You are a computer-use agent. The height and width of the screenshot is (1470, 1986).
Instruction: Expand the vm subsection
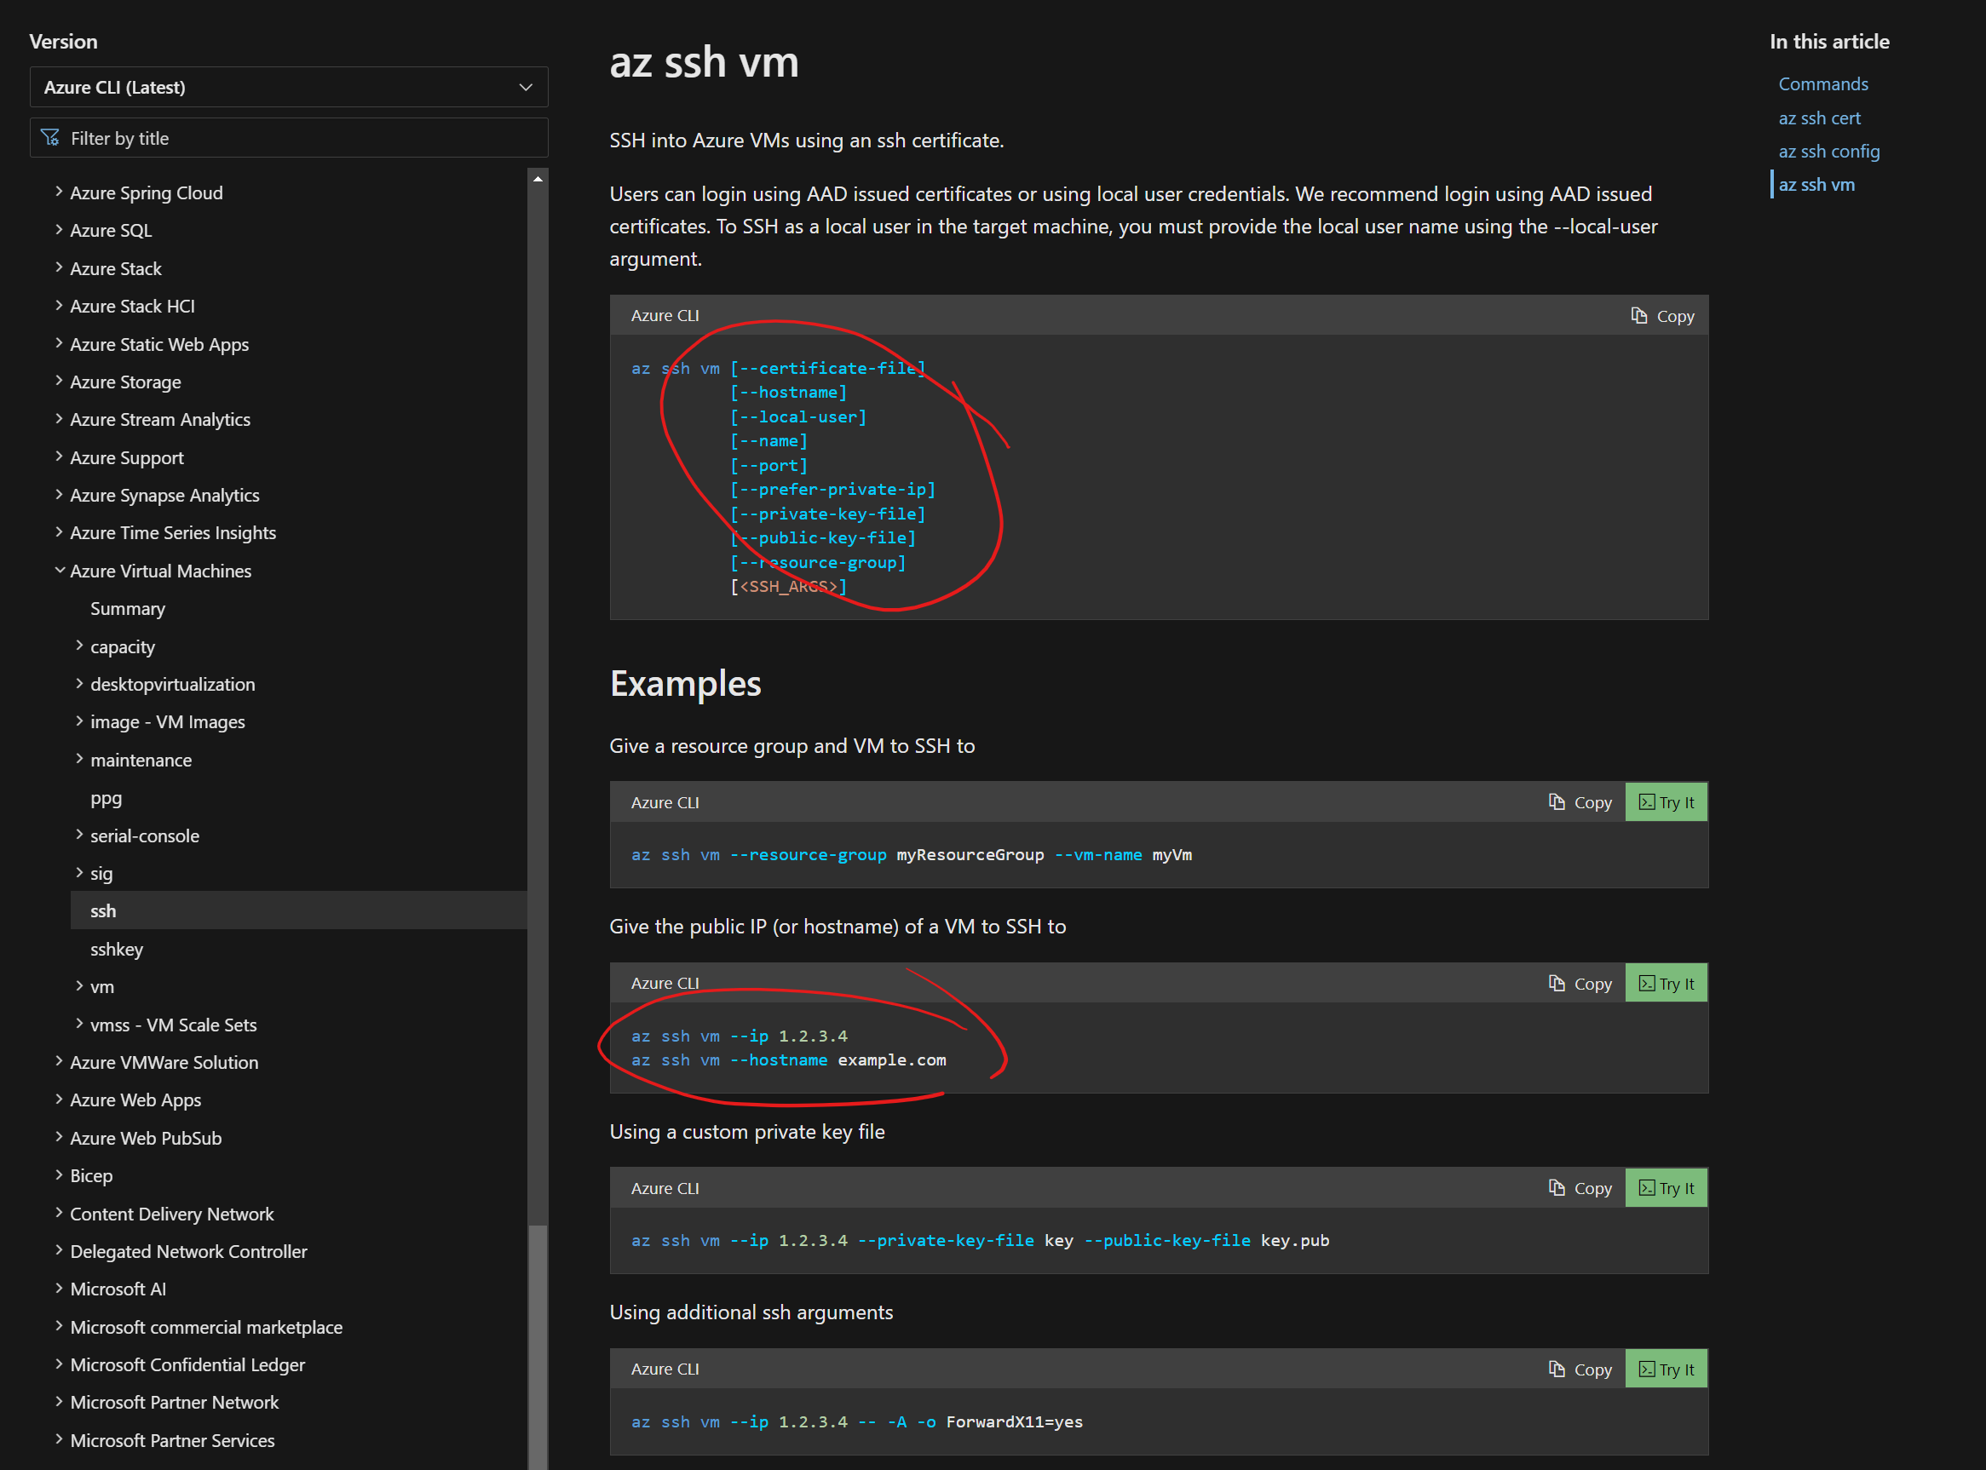tap(79, 986)
